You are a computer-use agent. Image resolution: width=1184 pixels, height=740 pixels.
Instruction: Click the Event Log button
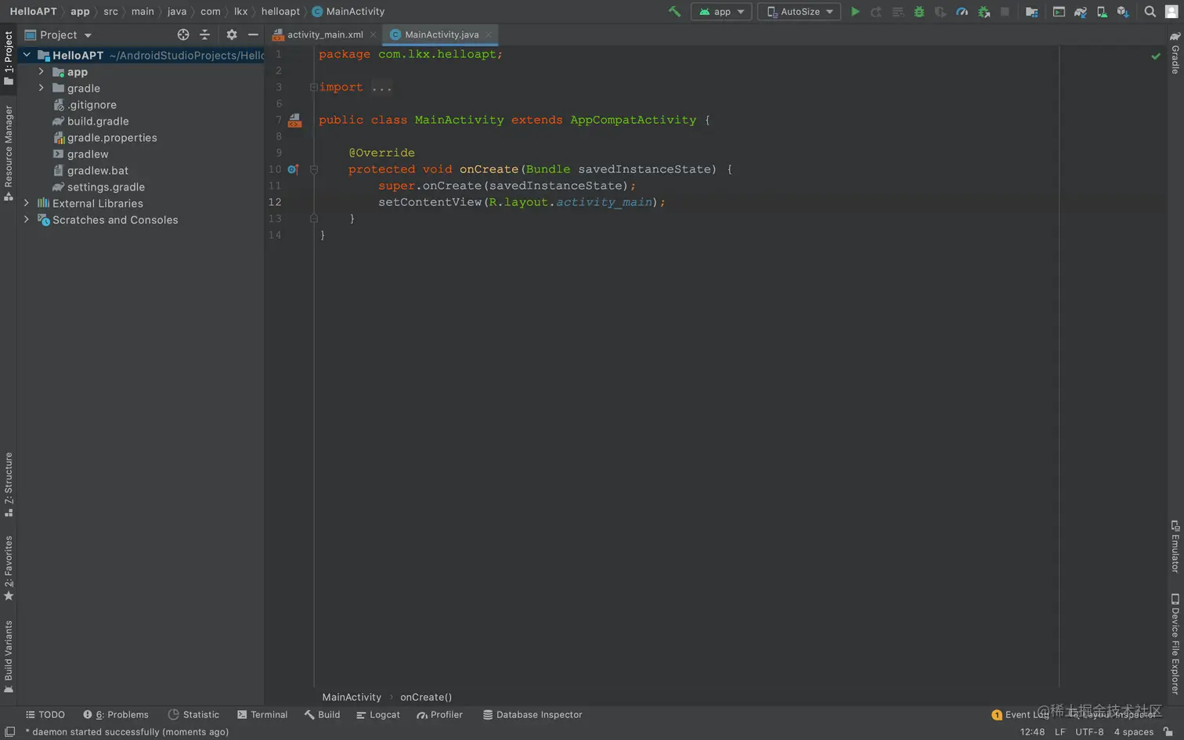(x=1020, y=714)
